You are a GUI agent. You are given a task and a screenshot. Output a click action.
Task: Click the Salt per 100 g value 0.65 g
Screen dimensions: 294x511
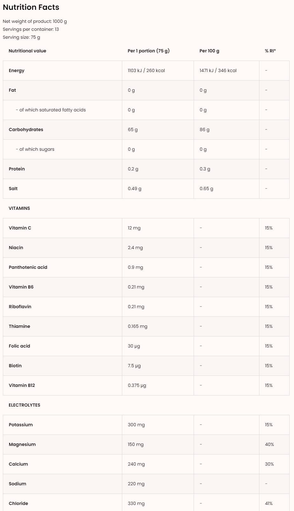click(206, 189)
